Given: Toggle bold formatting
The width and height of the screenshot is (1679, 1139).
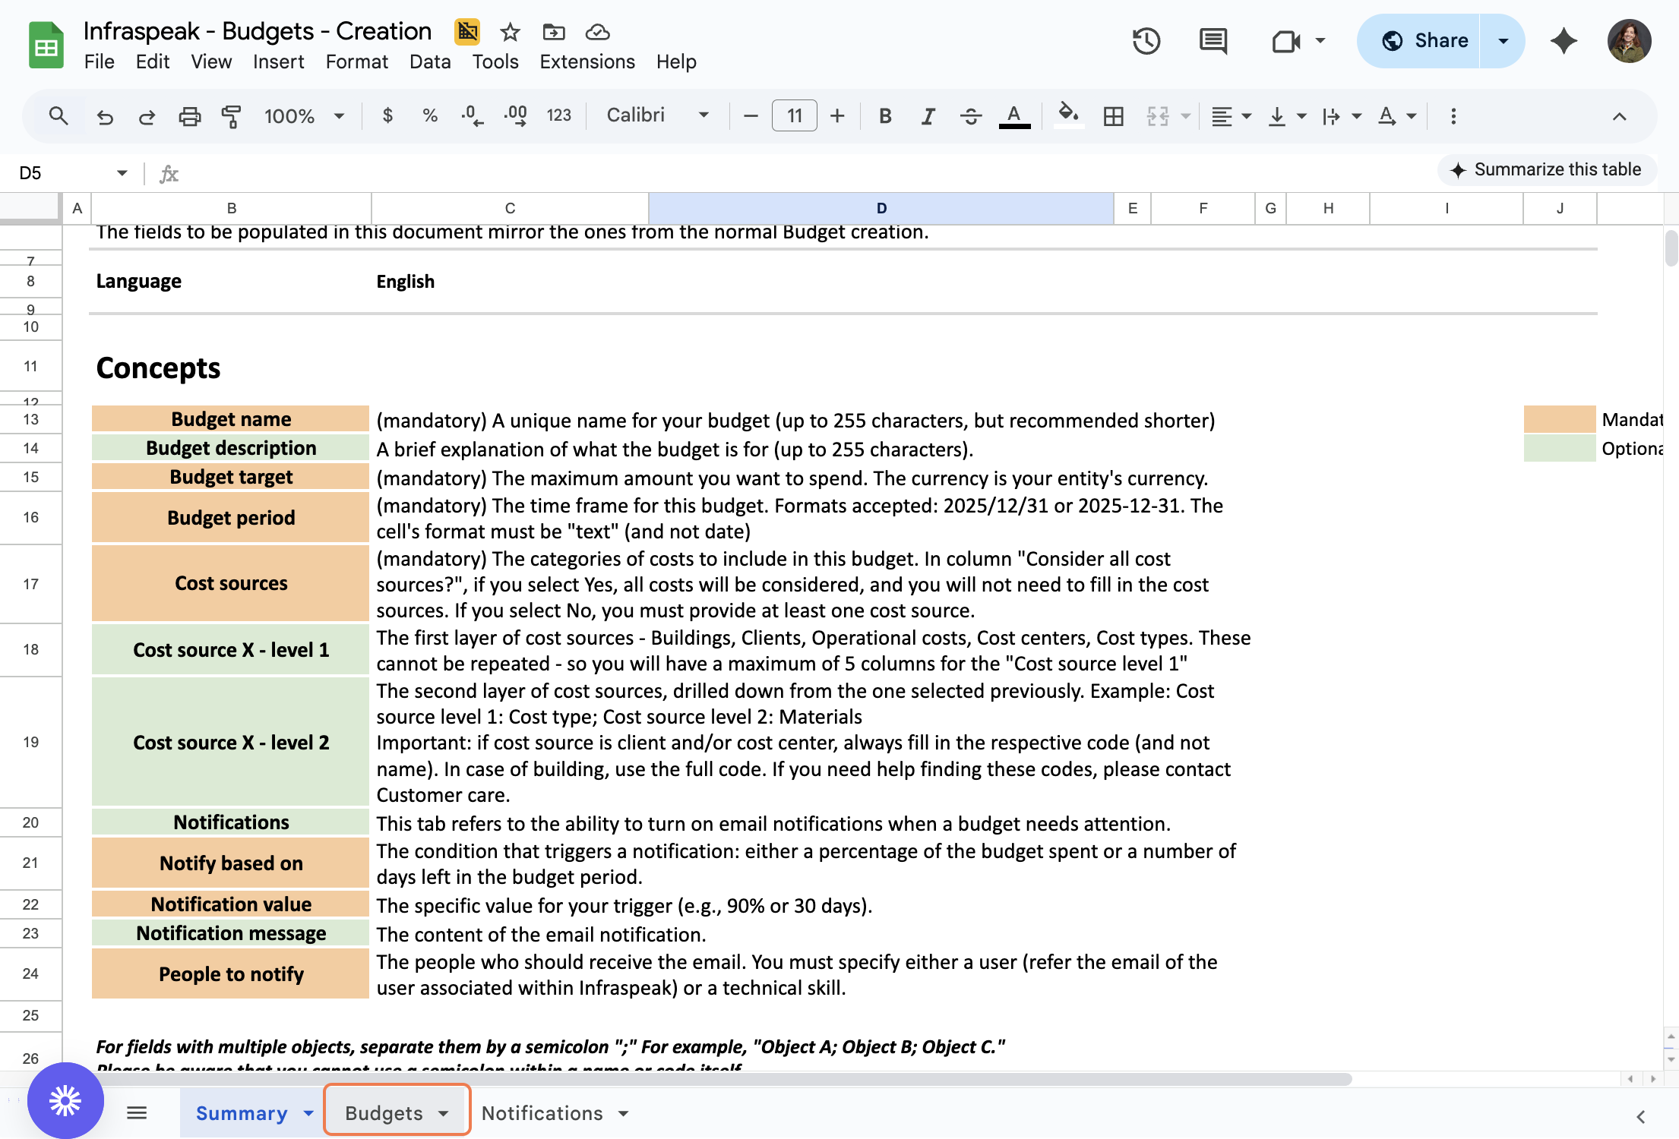Looking at the screenshot, I should [885, 116].
